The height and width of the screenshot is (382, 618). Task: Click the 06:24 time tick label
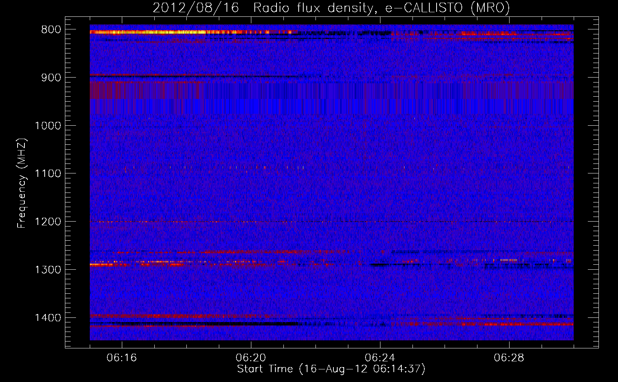[x=380, y=358]
